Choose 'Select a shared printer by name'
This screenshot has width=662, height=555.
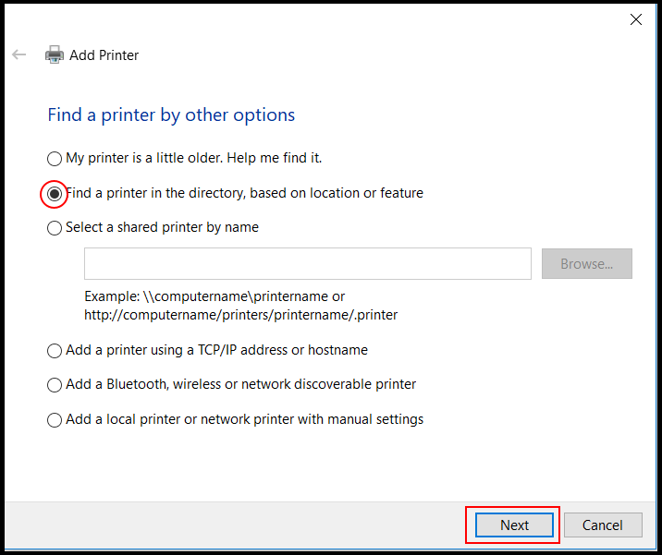55,228
